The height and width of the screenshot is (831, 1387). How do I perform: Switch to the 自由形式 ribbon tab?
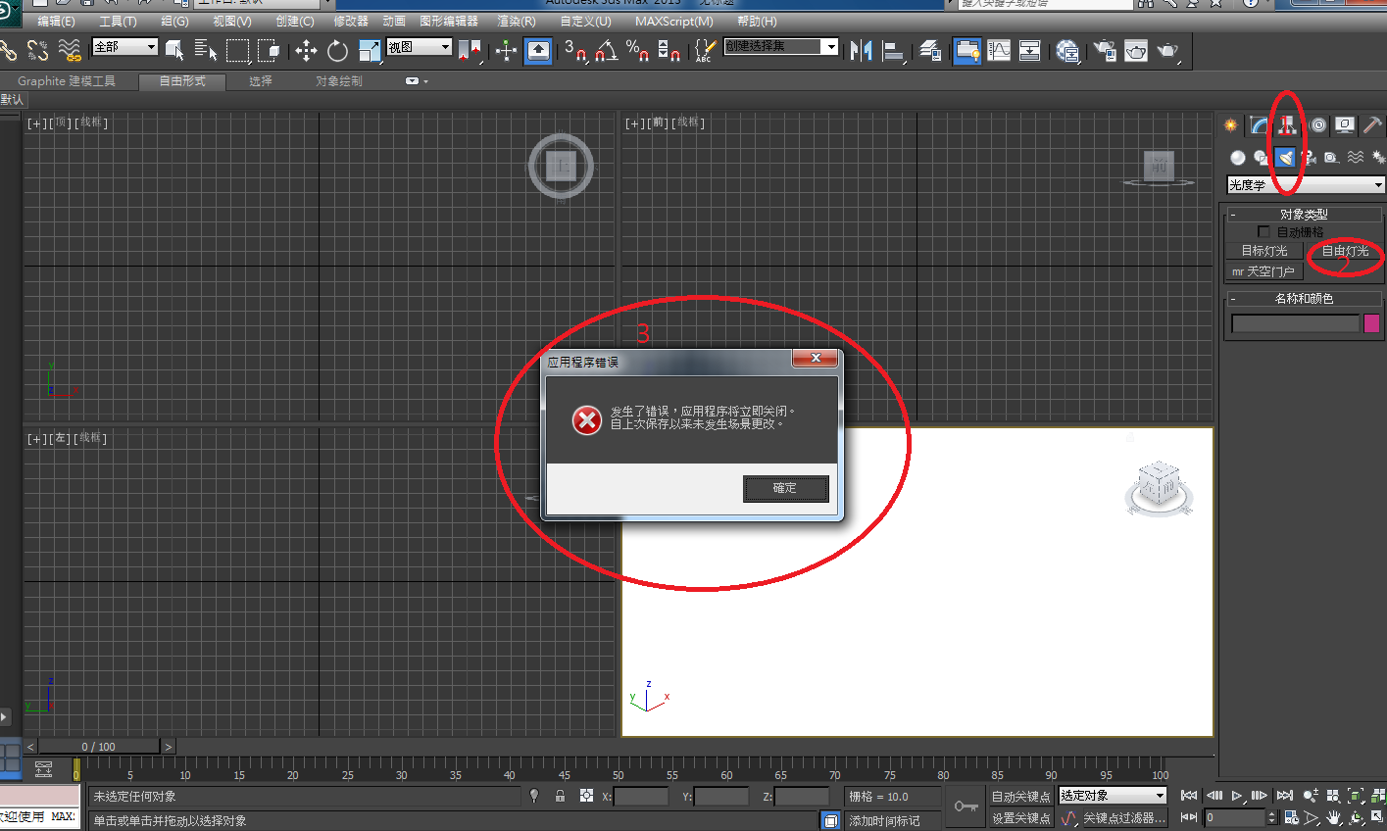(182, 81)
